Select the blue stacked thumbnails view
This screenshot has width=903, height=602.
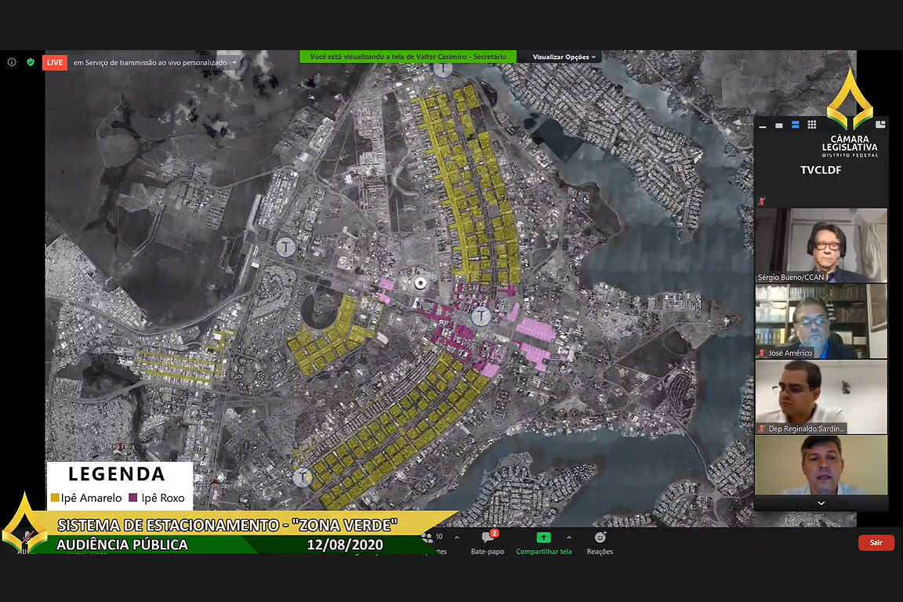point(796,125)
